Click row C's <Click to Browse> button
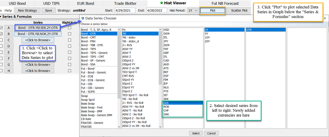 click(x=38, y=40)
